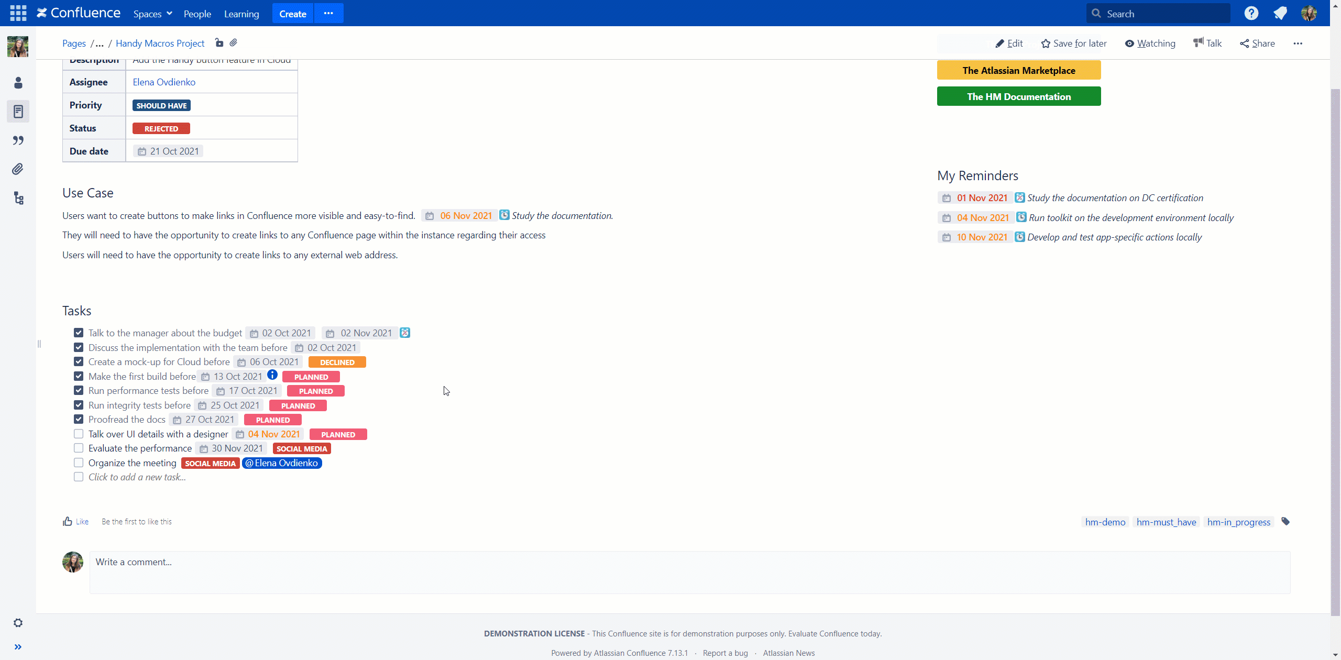This screenshot has width=1341, height=660.
Task: Click The Atlassian Marketplace yellow button
Action: tap(1018, 70)
